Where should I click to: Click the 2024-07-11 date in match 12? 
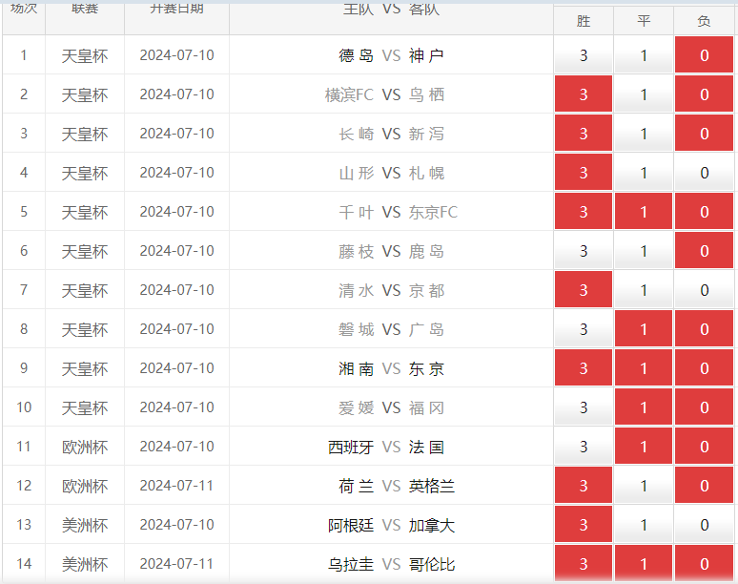[x=176, y=486]
